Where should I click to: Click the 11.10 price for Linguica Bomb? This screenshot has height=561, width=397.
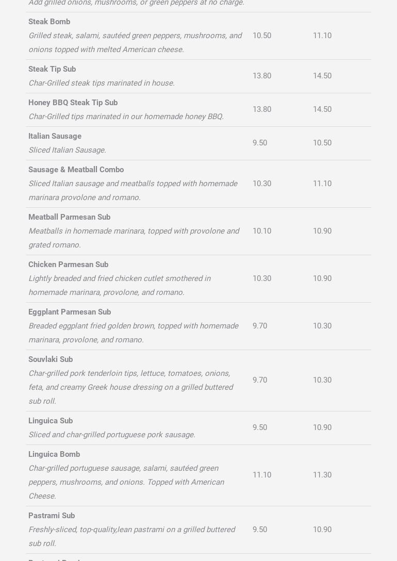coord(261,475)
